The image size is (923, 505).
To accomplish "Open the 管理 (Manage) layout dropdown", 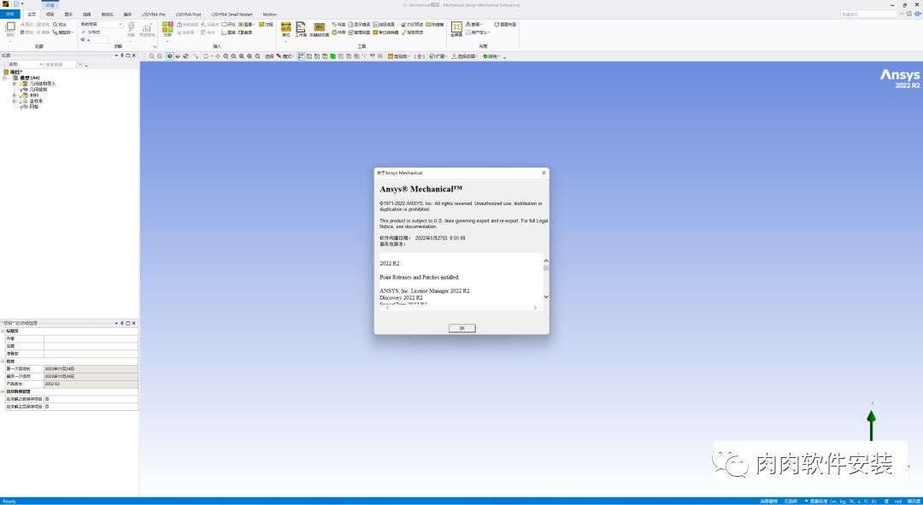I will tap(473, 25).
